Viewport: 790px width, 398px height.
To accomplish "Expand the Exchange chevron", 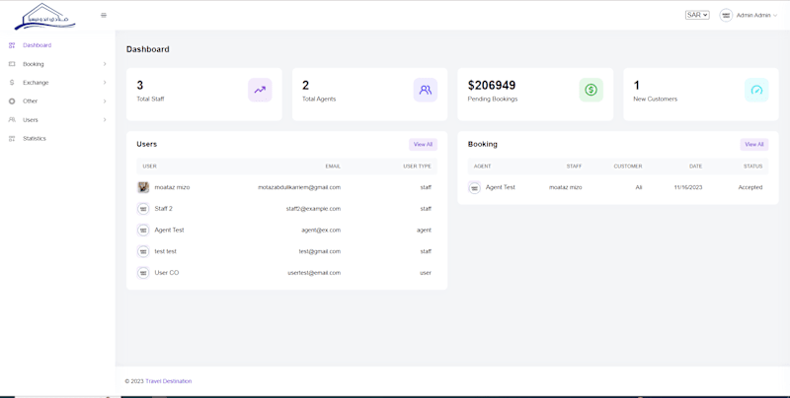I will point(105,83).
